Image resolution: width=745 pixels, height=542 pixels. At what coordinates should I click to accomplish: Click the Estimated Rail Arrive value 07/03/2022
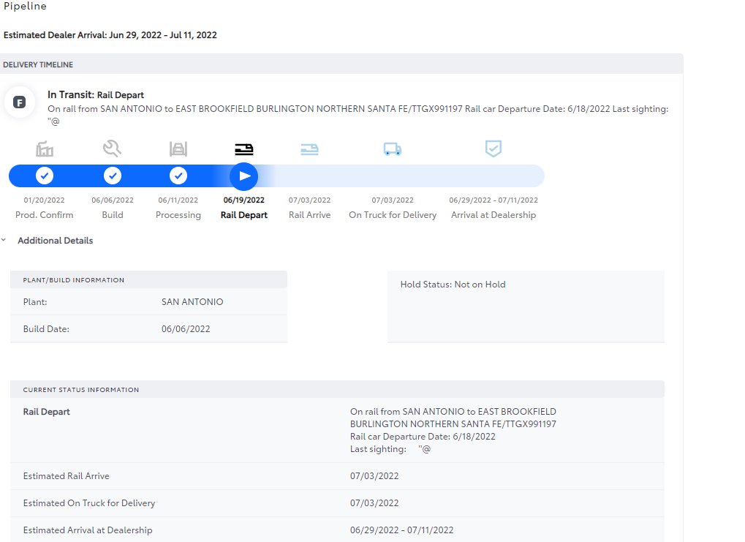374,476
